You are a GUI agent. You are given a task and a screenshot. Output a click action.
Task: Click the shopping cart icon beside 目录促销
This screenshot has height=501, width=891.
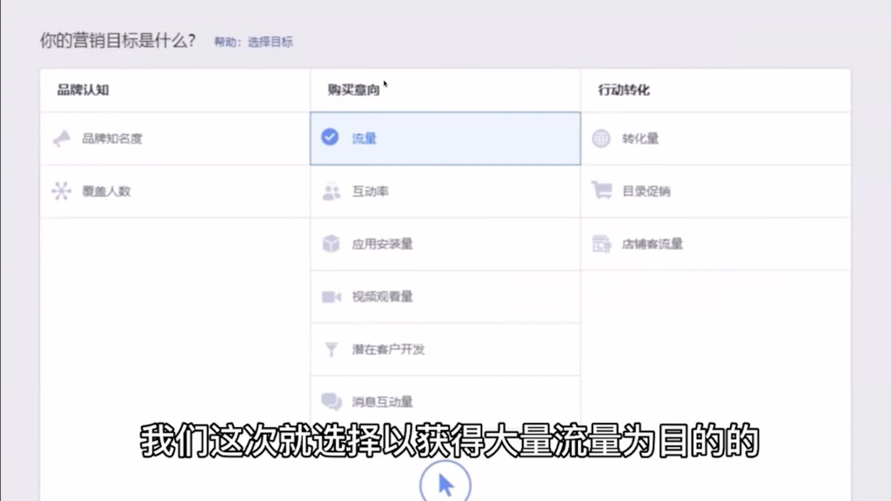pyautogui.click(x=601, y=190)
